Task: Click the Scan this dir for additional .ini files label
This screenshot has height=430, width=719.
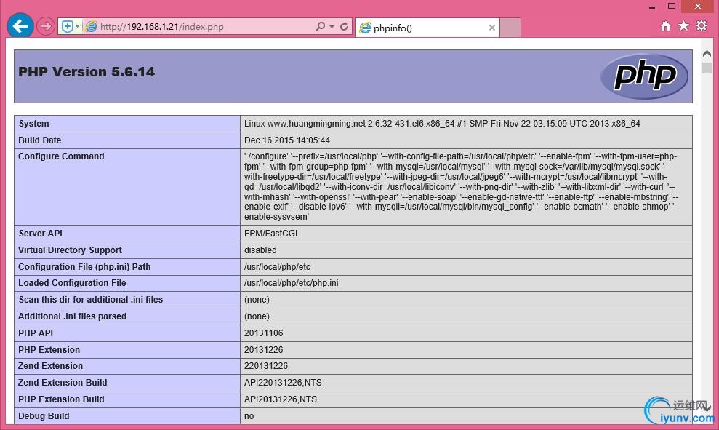Action: (90, 300)
